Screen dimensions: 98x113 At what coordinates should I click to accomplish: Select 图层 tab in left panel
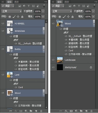pos(9,2)
